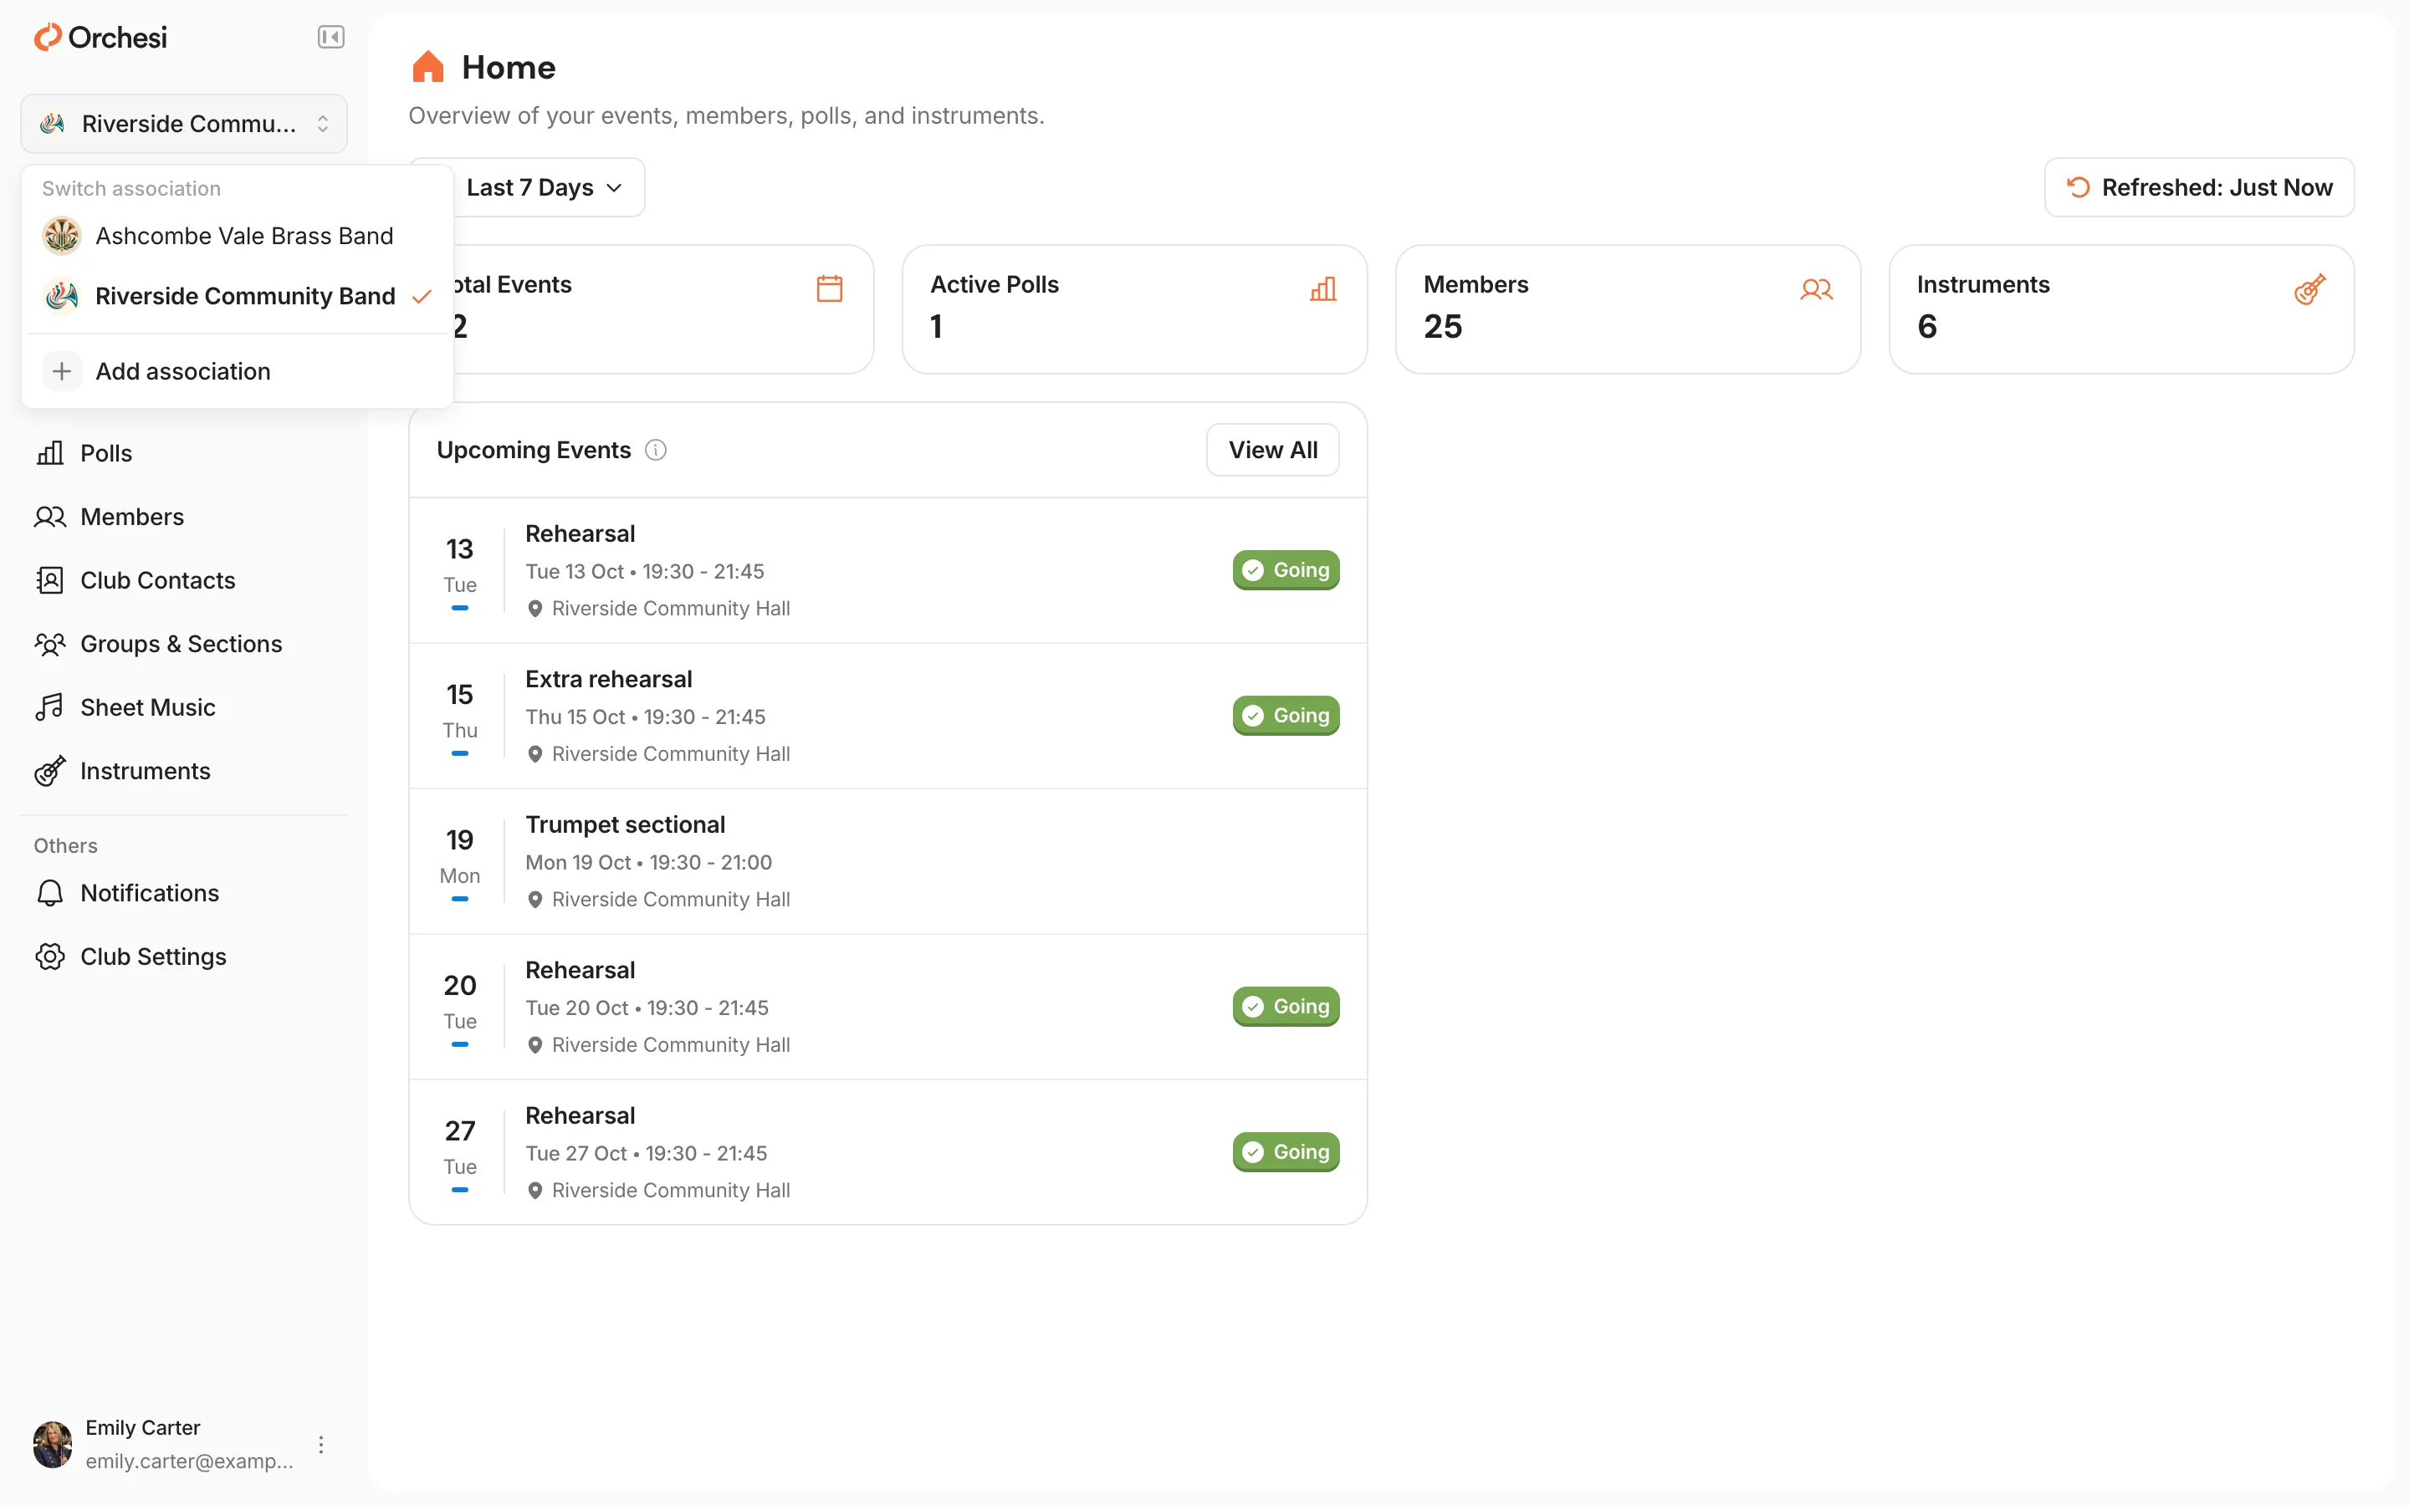Click the calendar icon on Total Events card
This screenshot has width=2409, height=1505.
pyautogui.click(x=829, y=288)
